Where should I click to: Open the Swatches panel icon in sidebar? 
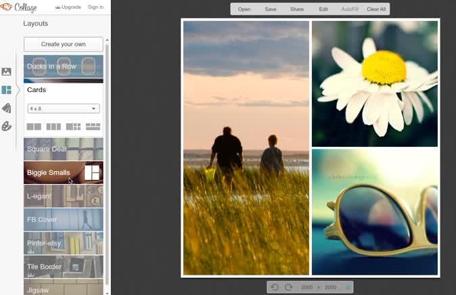tap(6, 108)
